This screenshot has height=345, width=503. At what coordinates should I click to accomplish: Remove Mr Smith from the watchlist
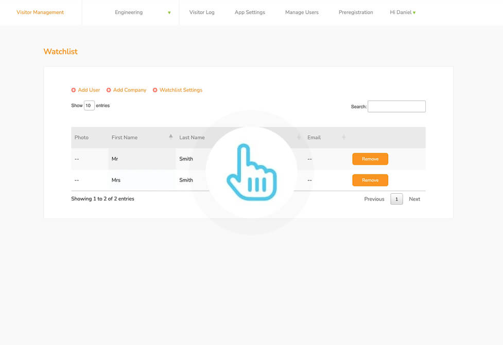point(370,159)
